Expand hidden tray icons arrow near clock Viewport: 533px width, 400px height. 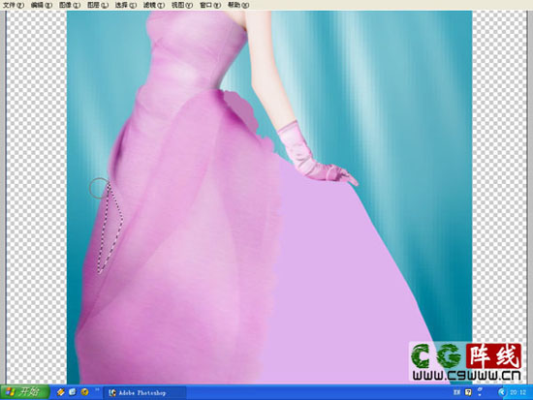tap(501, 392)
